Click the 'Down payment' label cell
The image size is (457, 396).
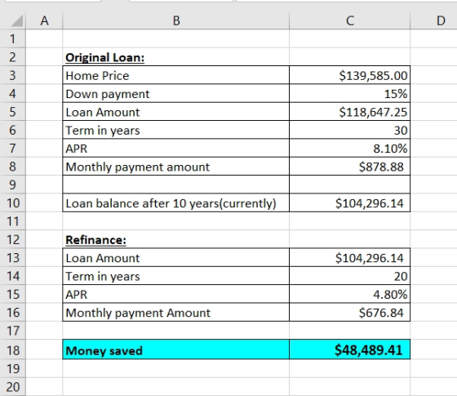[x=176, y=94]
